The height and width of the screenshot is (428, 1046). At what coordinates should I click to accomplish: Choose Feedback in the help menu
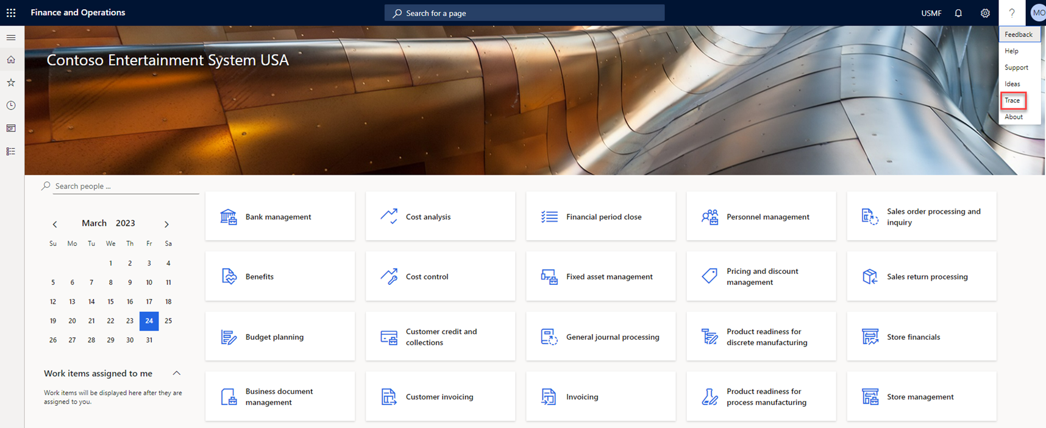[1018, 35]
